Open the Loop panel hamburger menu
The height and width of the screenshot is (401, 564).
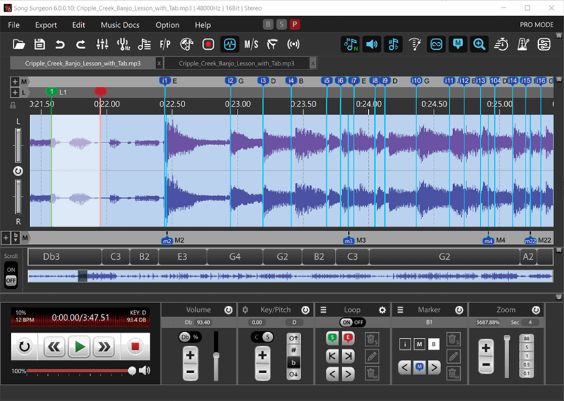(323, 310)
